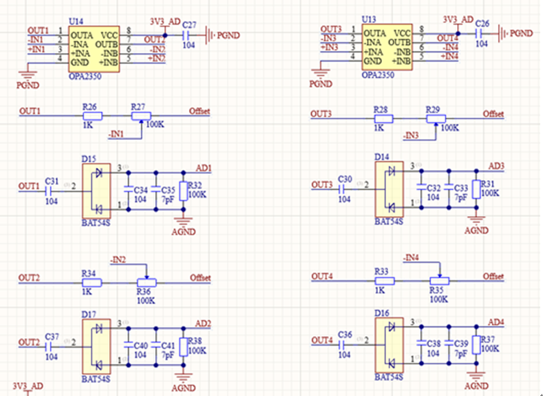Select the C41 7pF capacitor symbol

156,345
